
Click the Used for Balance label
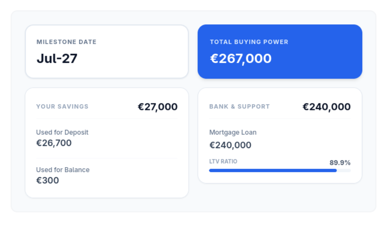tap(63, 169)
